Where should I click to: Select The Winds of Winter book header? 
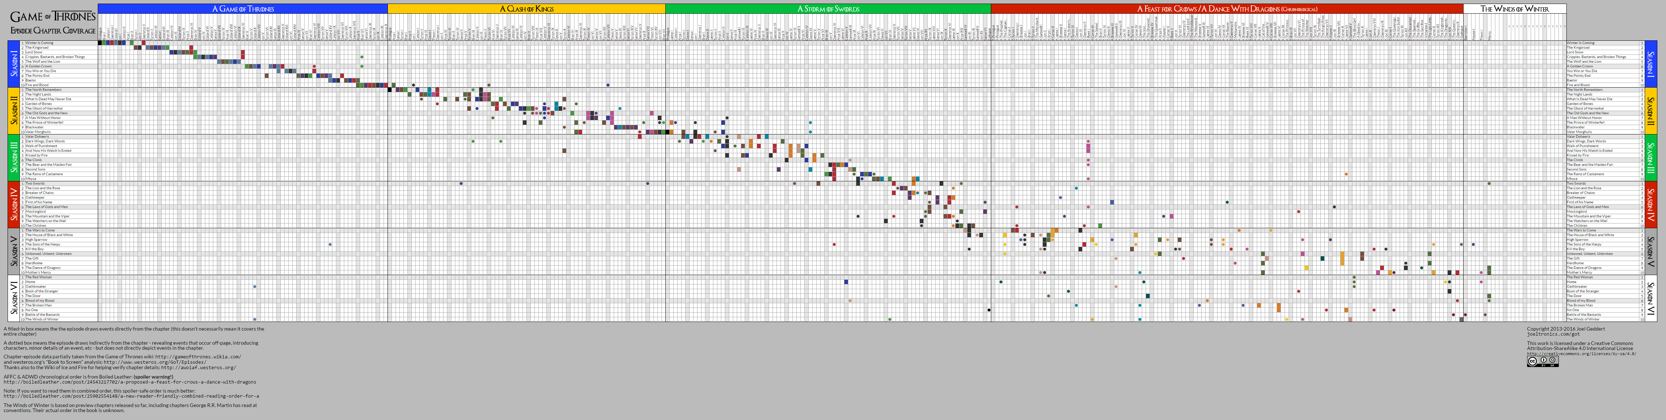click(1515, 8)
